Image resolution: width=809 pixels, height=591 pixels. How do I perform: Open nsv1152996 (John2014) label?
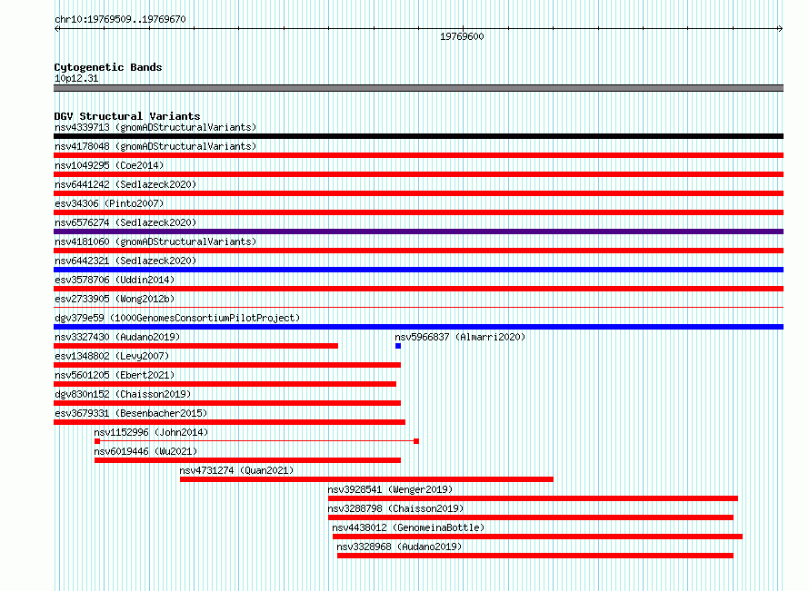point(151,432)
